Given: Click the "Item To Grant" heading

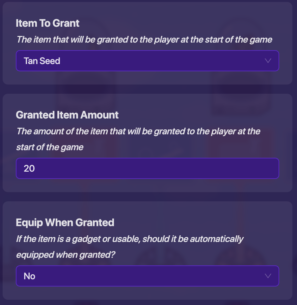Looking at the screenshot, I should (x=48, y=23).
